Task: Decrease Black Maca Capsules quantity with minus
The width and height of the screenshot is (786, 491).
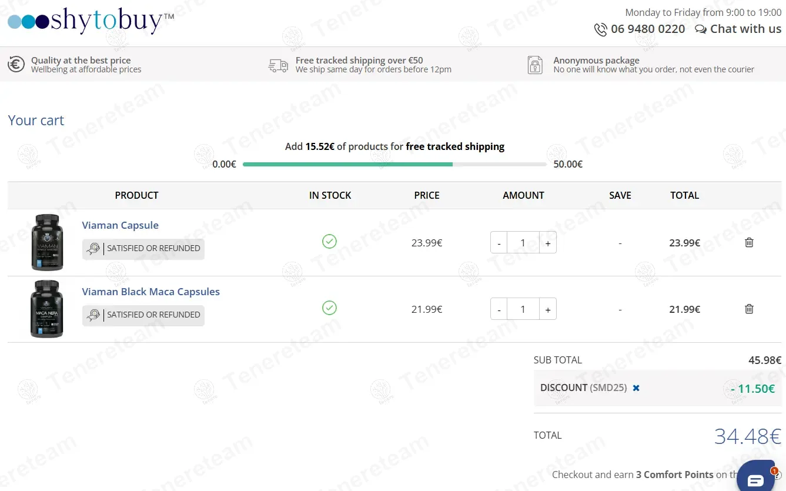Action: pos(499,309)
